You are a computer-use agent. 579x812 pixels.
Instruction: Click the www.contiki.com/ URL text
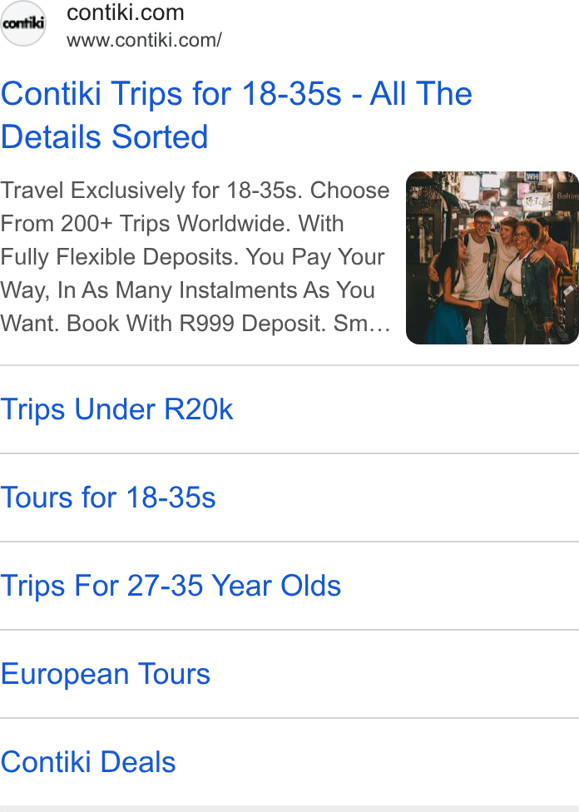tap(144, 40)
